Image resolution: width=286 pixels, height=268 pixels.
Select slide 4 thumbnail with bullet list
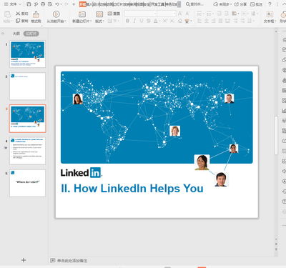click(27, 151)
